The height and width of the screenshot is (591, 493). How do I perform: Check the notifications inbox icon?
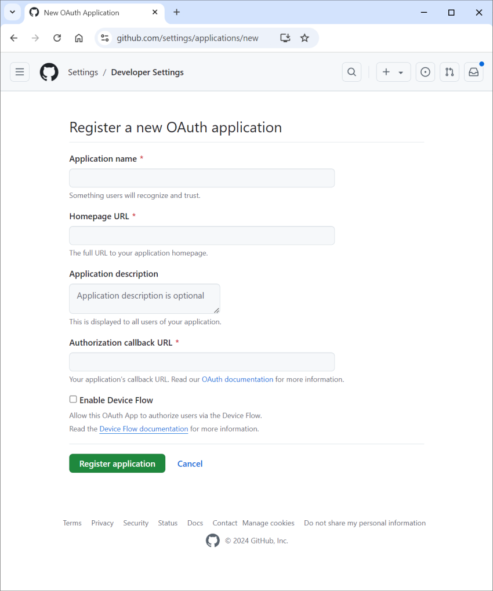tap(474, 72)
